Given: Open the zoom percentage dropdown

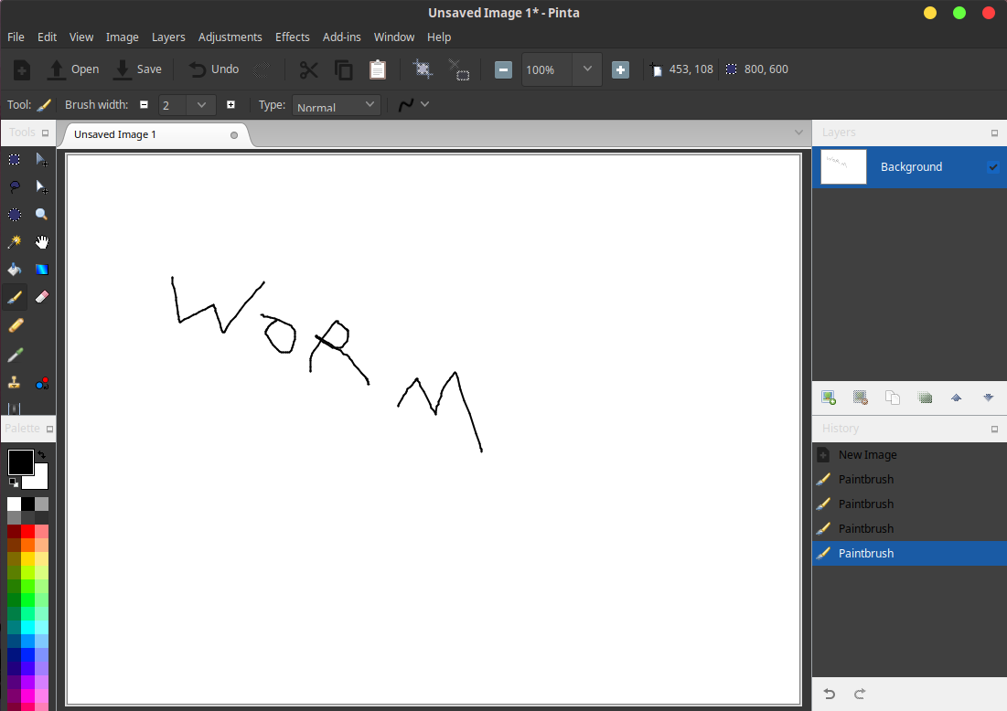Looking at the screenshot, I should point(587,69).
